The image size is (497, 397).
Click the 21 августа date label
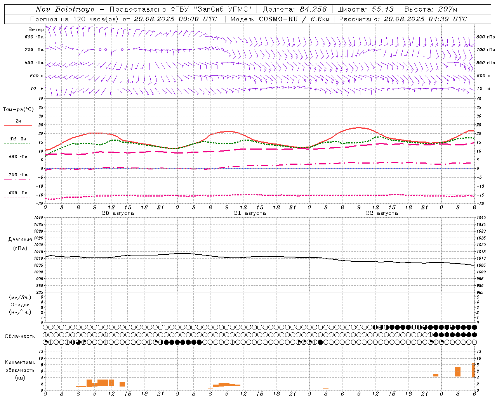coord(250,213)
